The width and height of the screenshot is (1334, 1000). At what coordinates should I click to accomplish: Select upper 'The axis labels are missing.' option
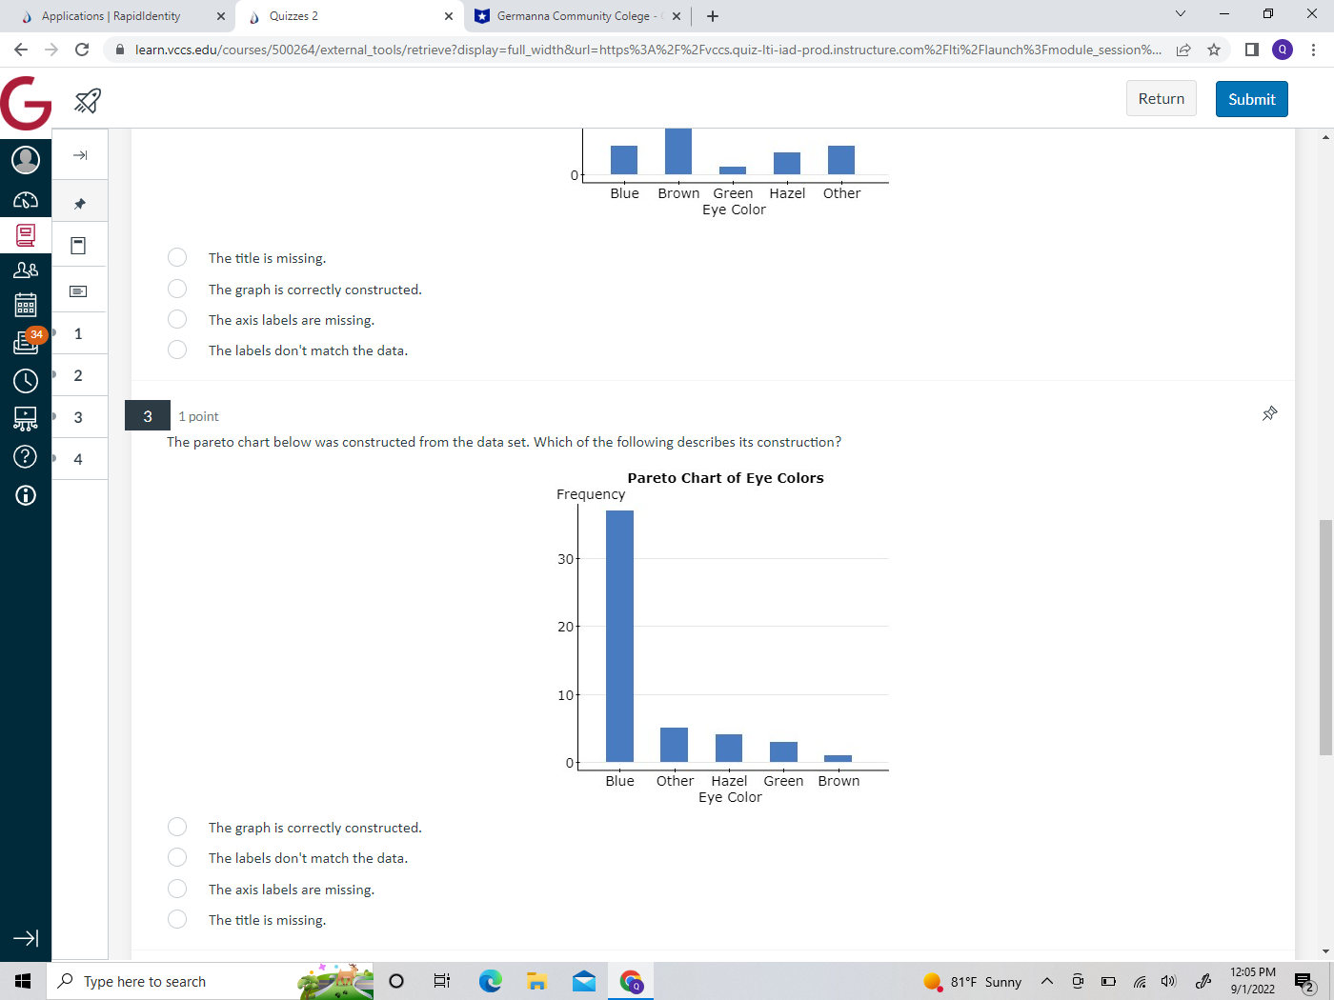pos(177,319)
